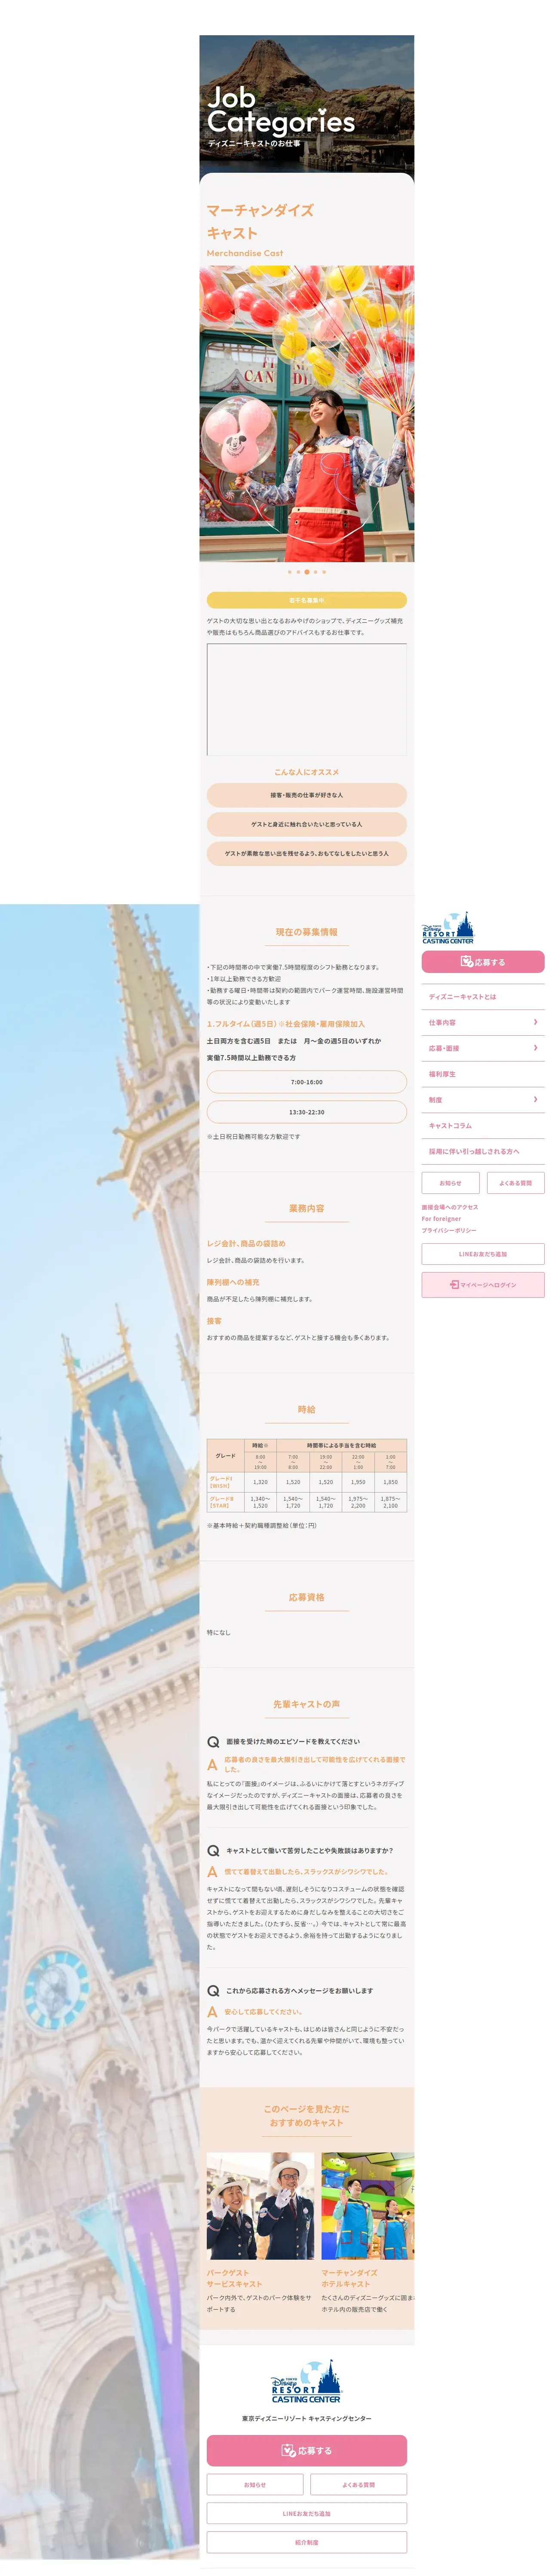Click sidebar LINEお友だち追加 button

(x=483, y=1254)
